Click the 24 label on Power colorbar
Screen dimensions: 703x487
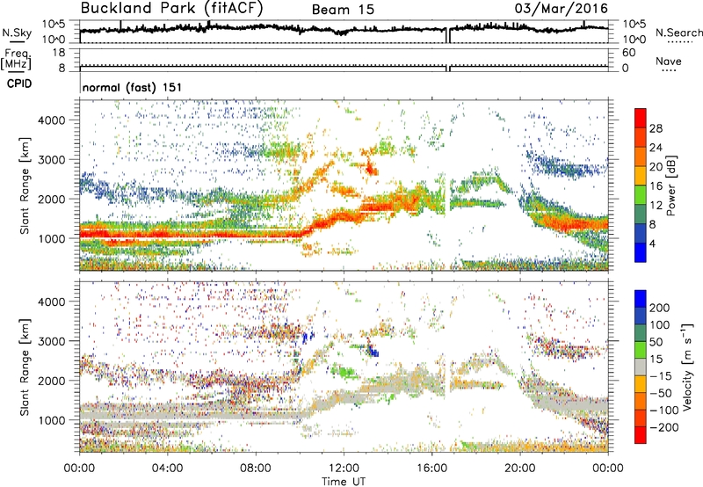click(656, 148)
